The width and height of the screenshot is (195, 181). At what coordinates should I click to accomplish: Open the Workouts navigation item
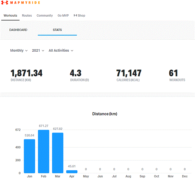10,16
